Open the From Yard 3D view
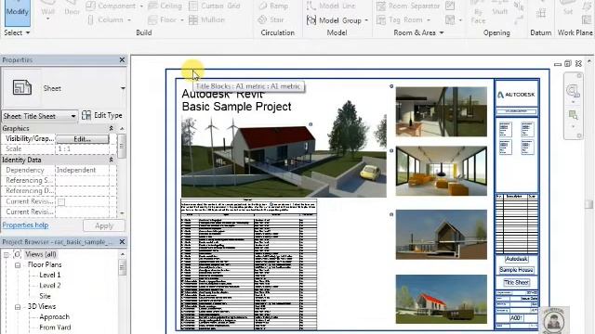Viewport: 595px width, 334px height. pyautogui.click(x=55, y=328)
